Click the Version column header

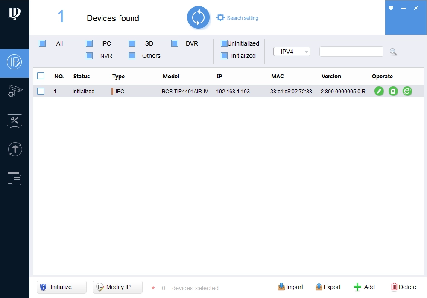click(x=331, y=77)
